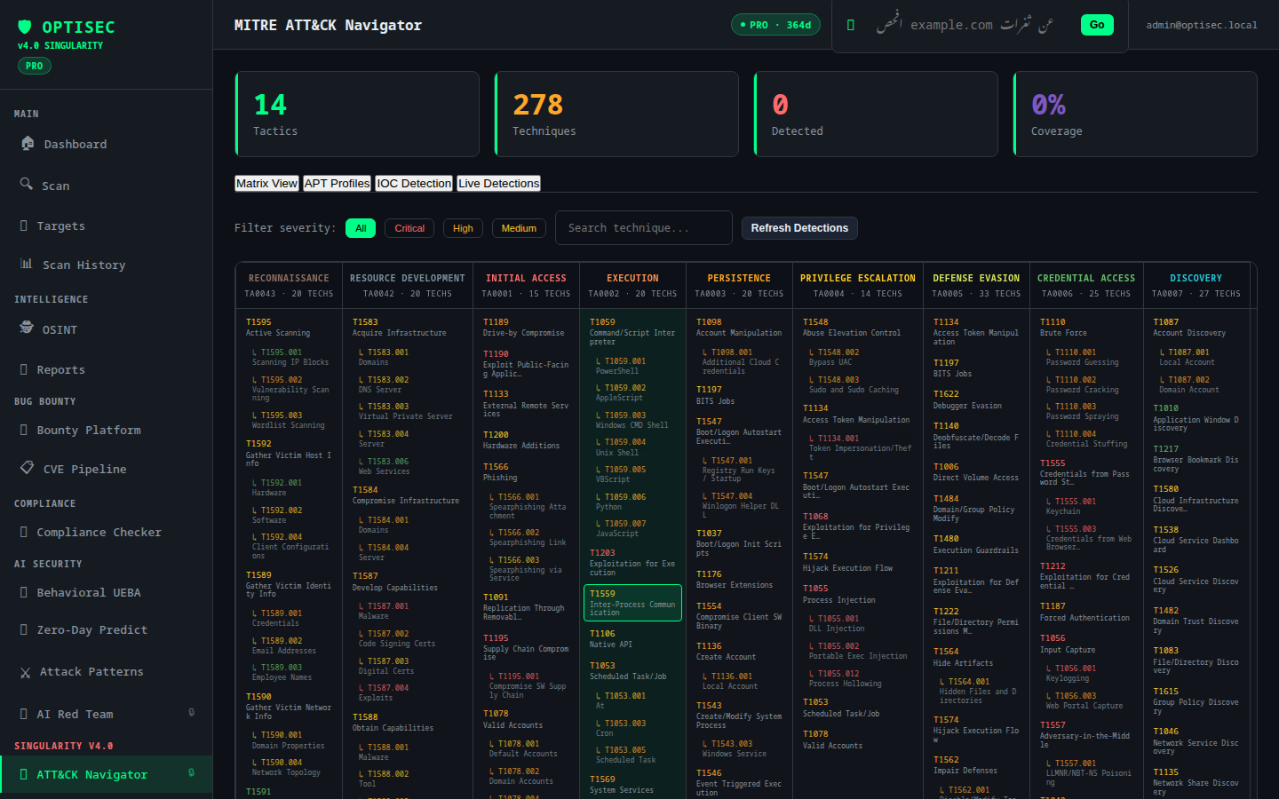Open Behavioral UEBA in the sidebar
The width and height of the screenshot is (1279, 799).
[x=107, y=593]
